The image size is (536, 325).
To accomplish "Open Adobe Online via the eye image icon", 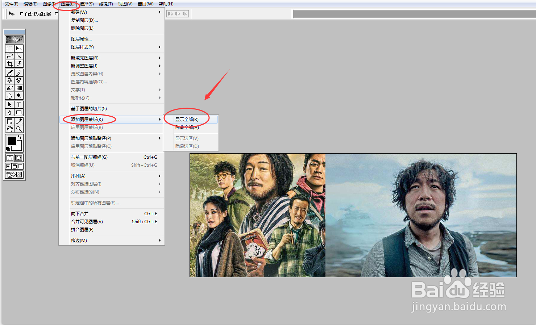I will pyautogui.click(x=14, y=39).
